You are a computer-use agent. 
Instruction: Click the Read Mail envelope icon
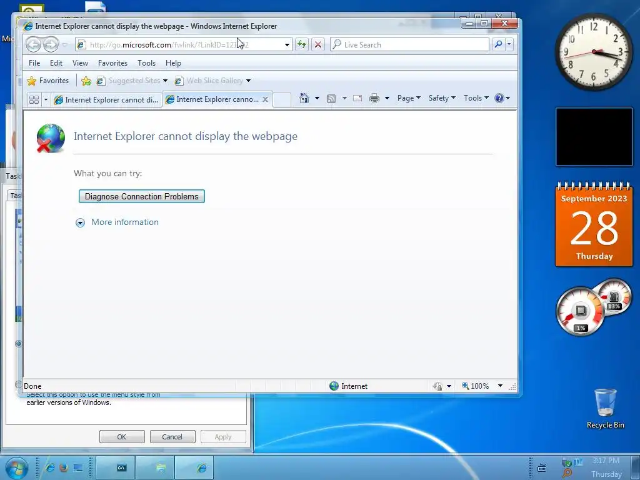tap(357, 98)
